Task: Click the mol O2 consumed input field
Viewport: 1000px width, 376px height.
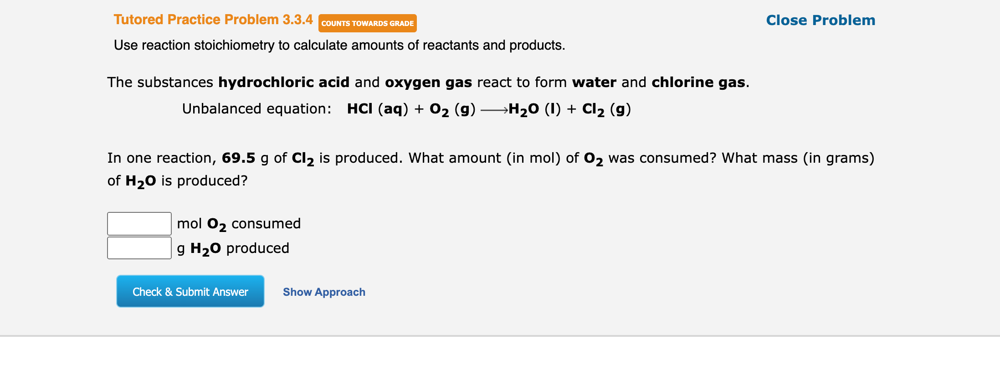Action: click(139, 223)
